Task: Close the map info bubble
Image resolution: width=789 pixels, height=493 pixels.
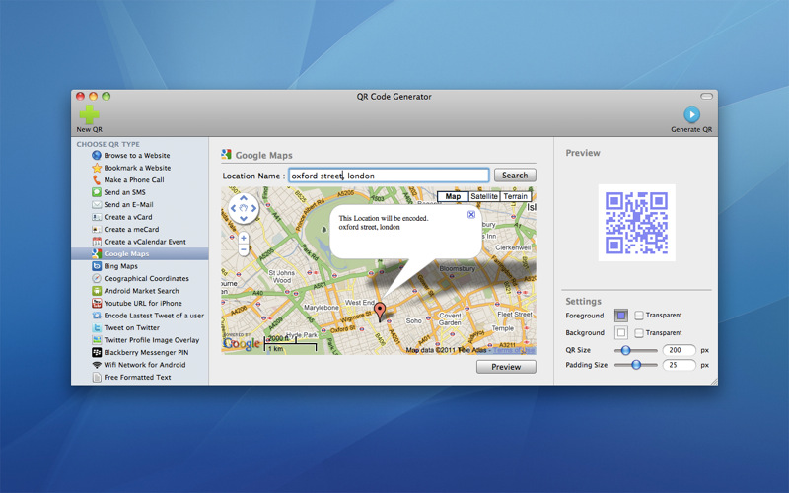Action: tap(471, 214)
